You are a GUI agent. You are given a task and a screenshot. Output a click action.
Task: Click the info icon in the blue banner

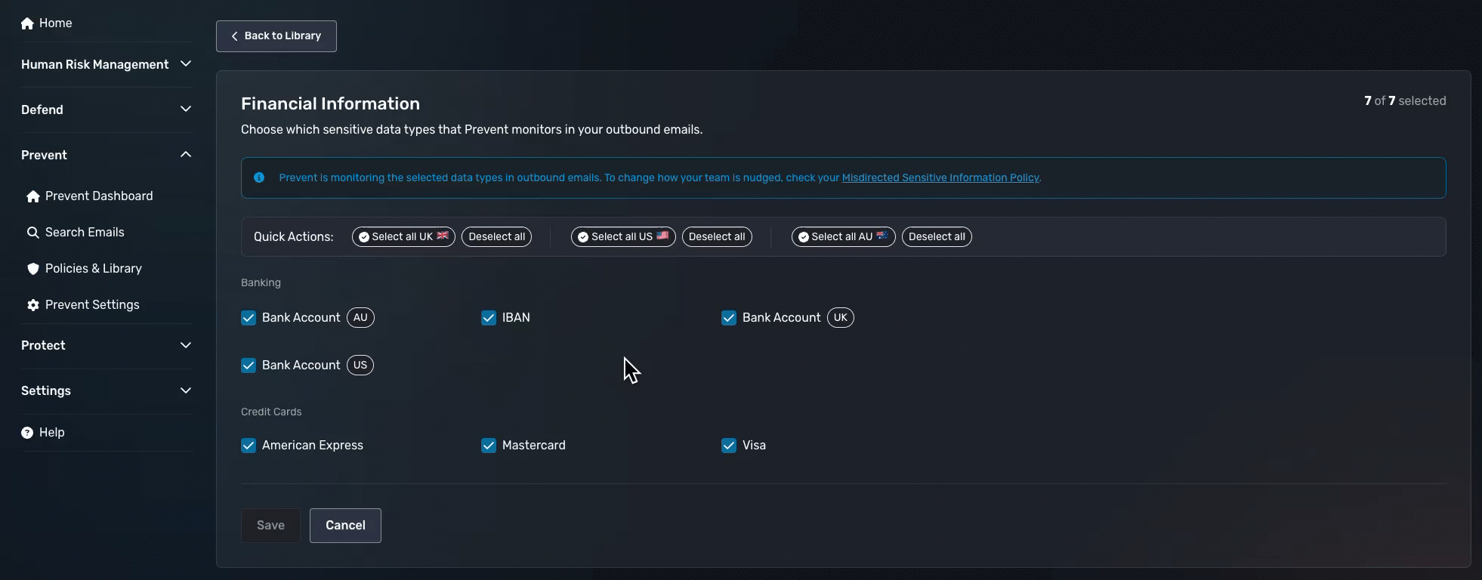pos(259,177)
